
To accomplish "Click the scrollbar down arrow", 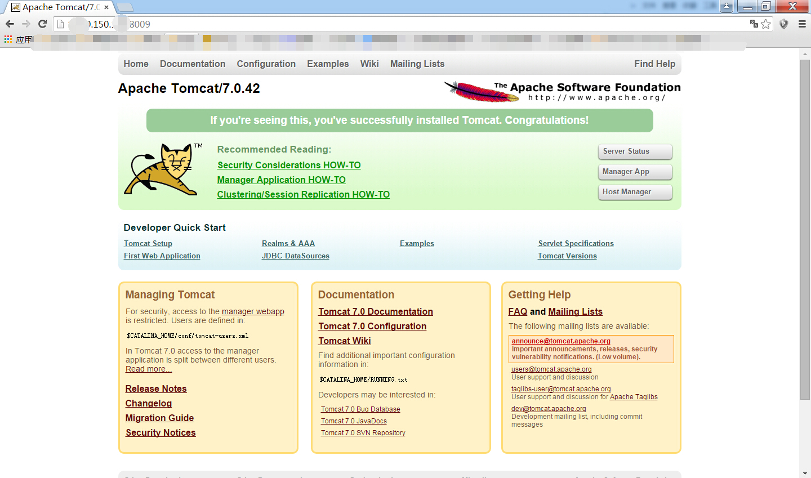I will tap(805, 473).
